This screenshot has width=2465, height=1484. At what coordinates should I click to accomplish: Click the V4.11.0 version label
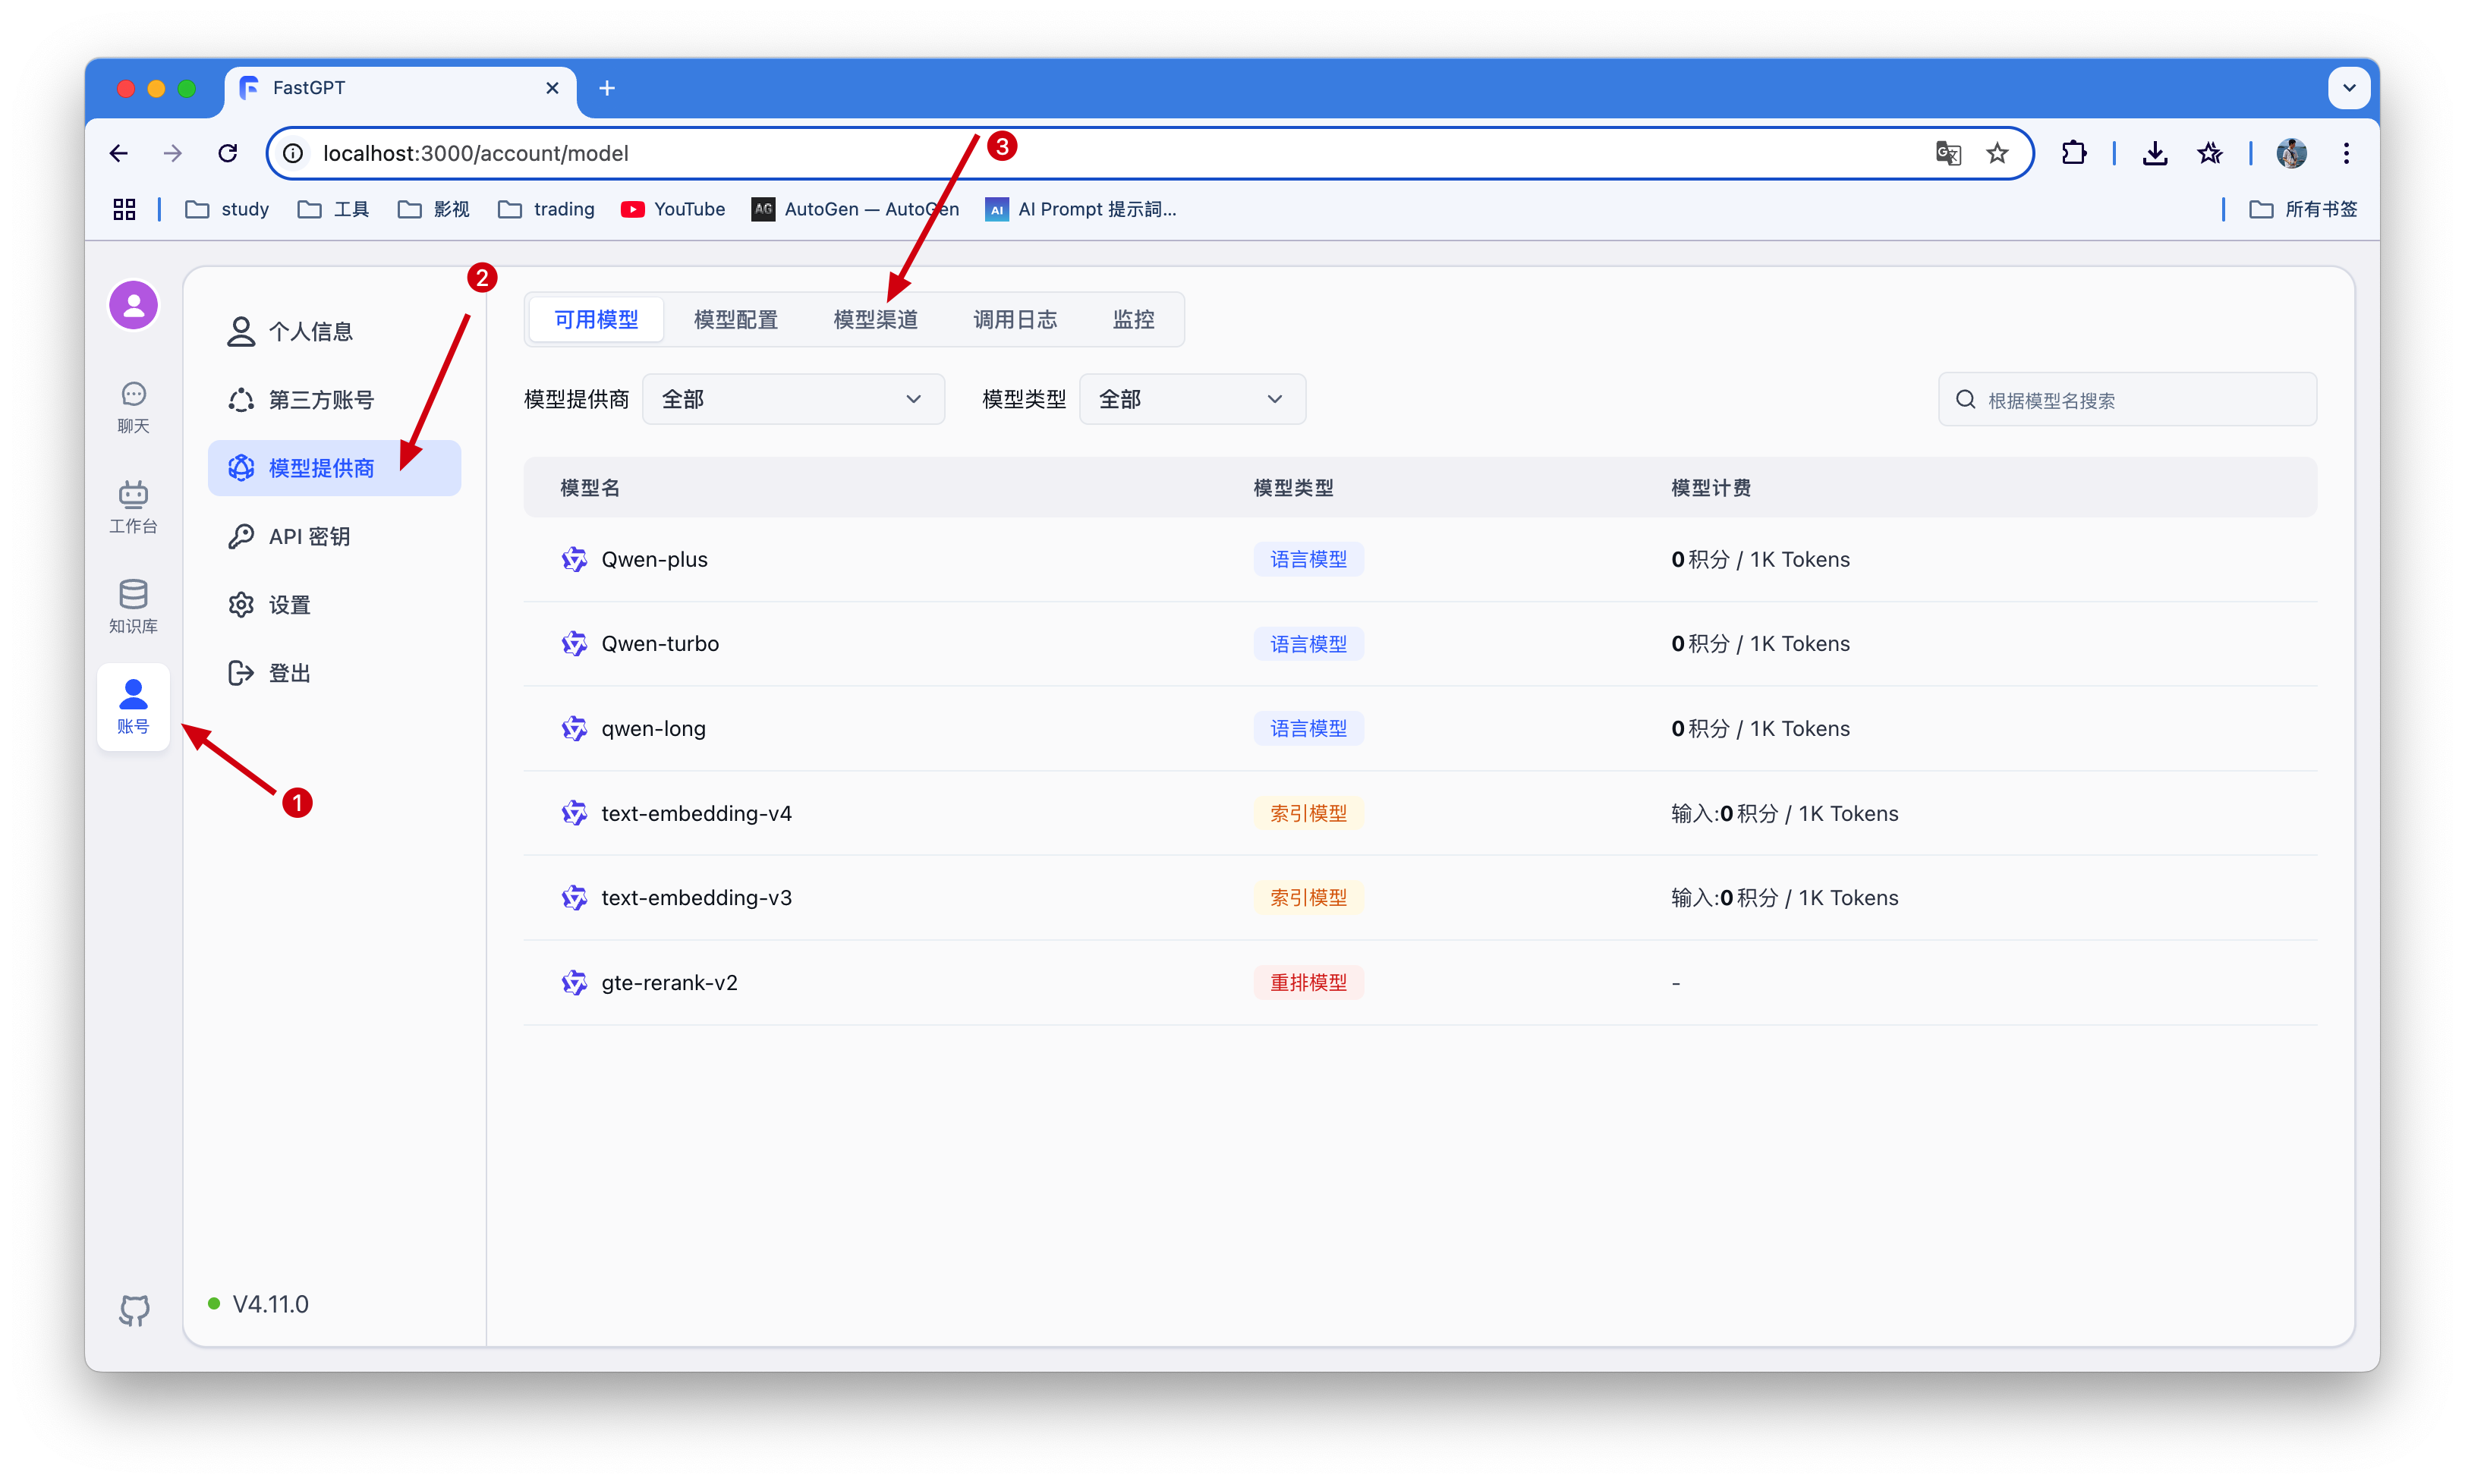click(270, 1304)
